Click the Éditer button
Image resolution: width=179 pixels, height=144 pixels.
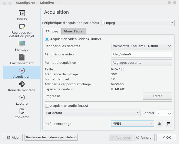[157, 96]
